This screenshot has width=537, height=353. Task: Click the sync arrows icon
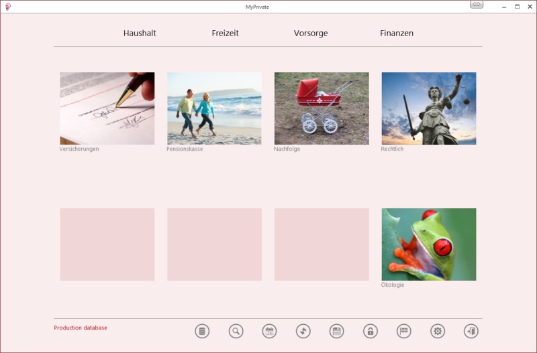[303, 331]
